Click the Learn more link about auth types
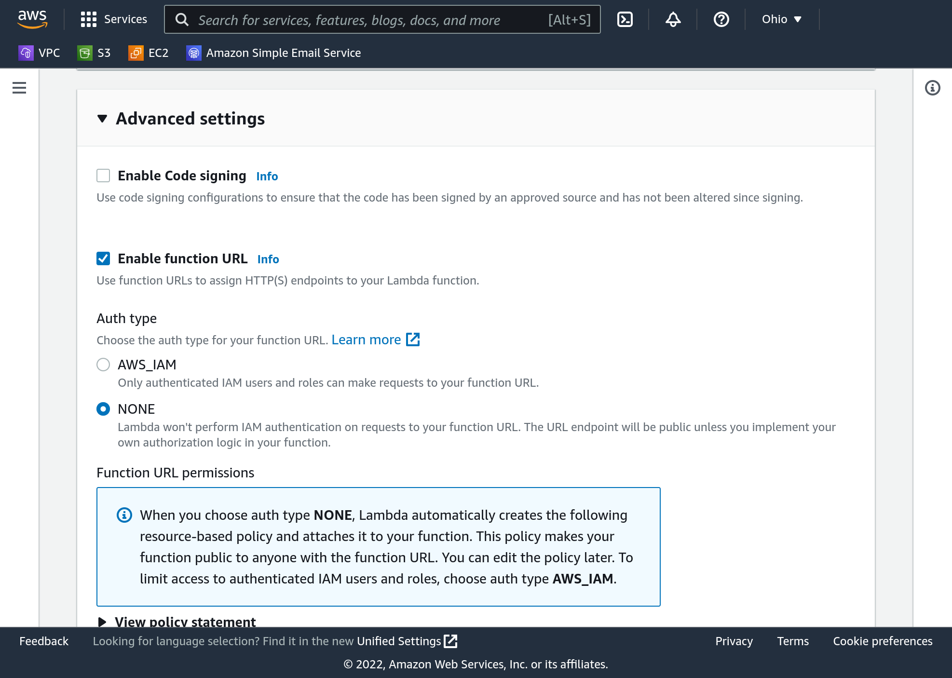The image size is (952, 678). coord(366,339)
